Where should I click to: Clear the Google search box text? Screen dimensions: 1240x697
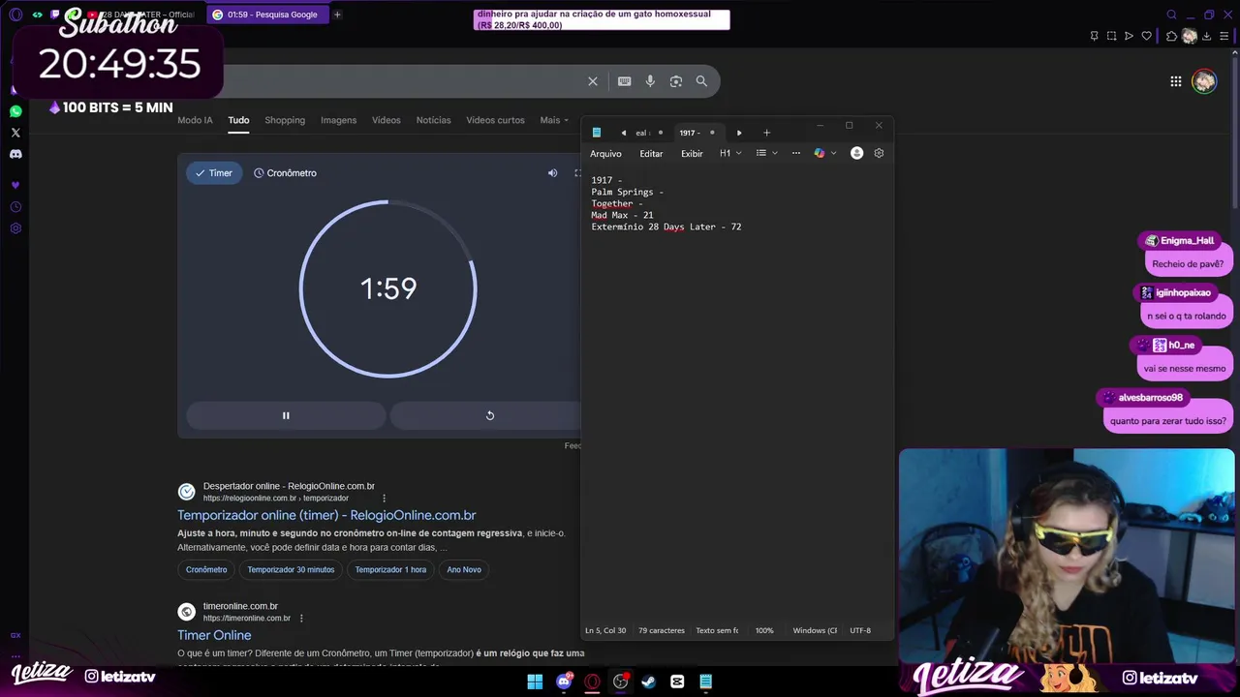tap(593, 81)
